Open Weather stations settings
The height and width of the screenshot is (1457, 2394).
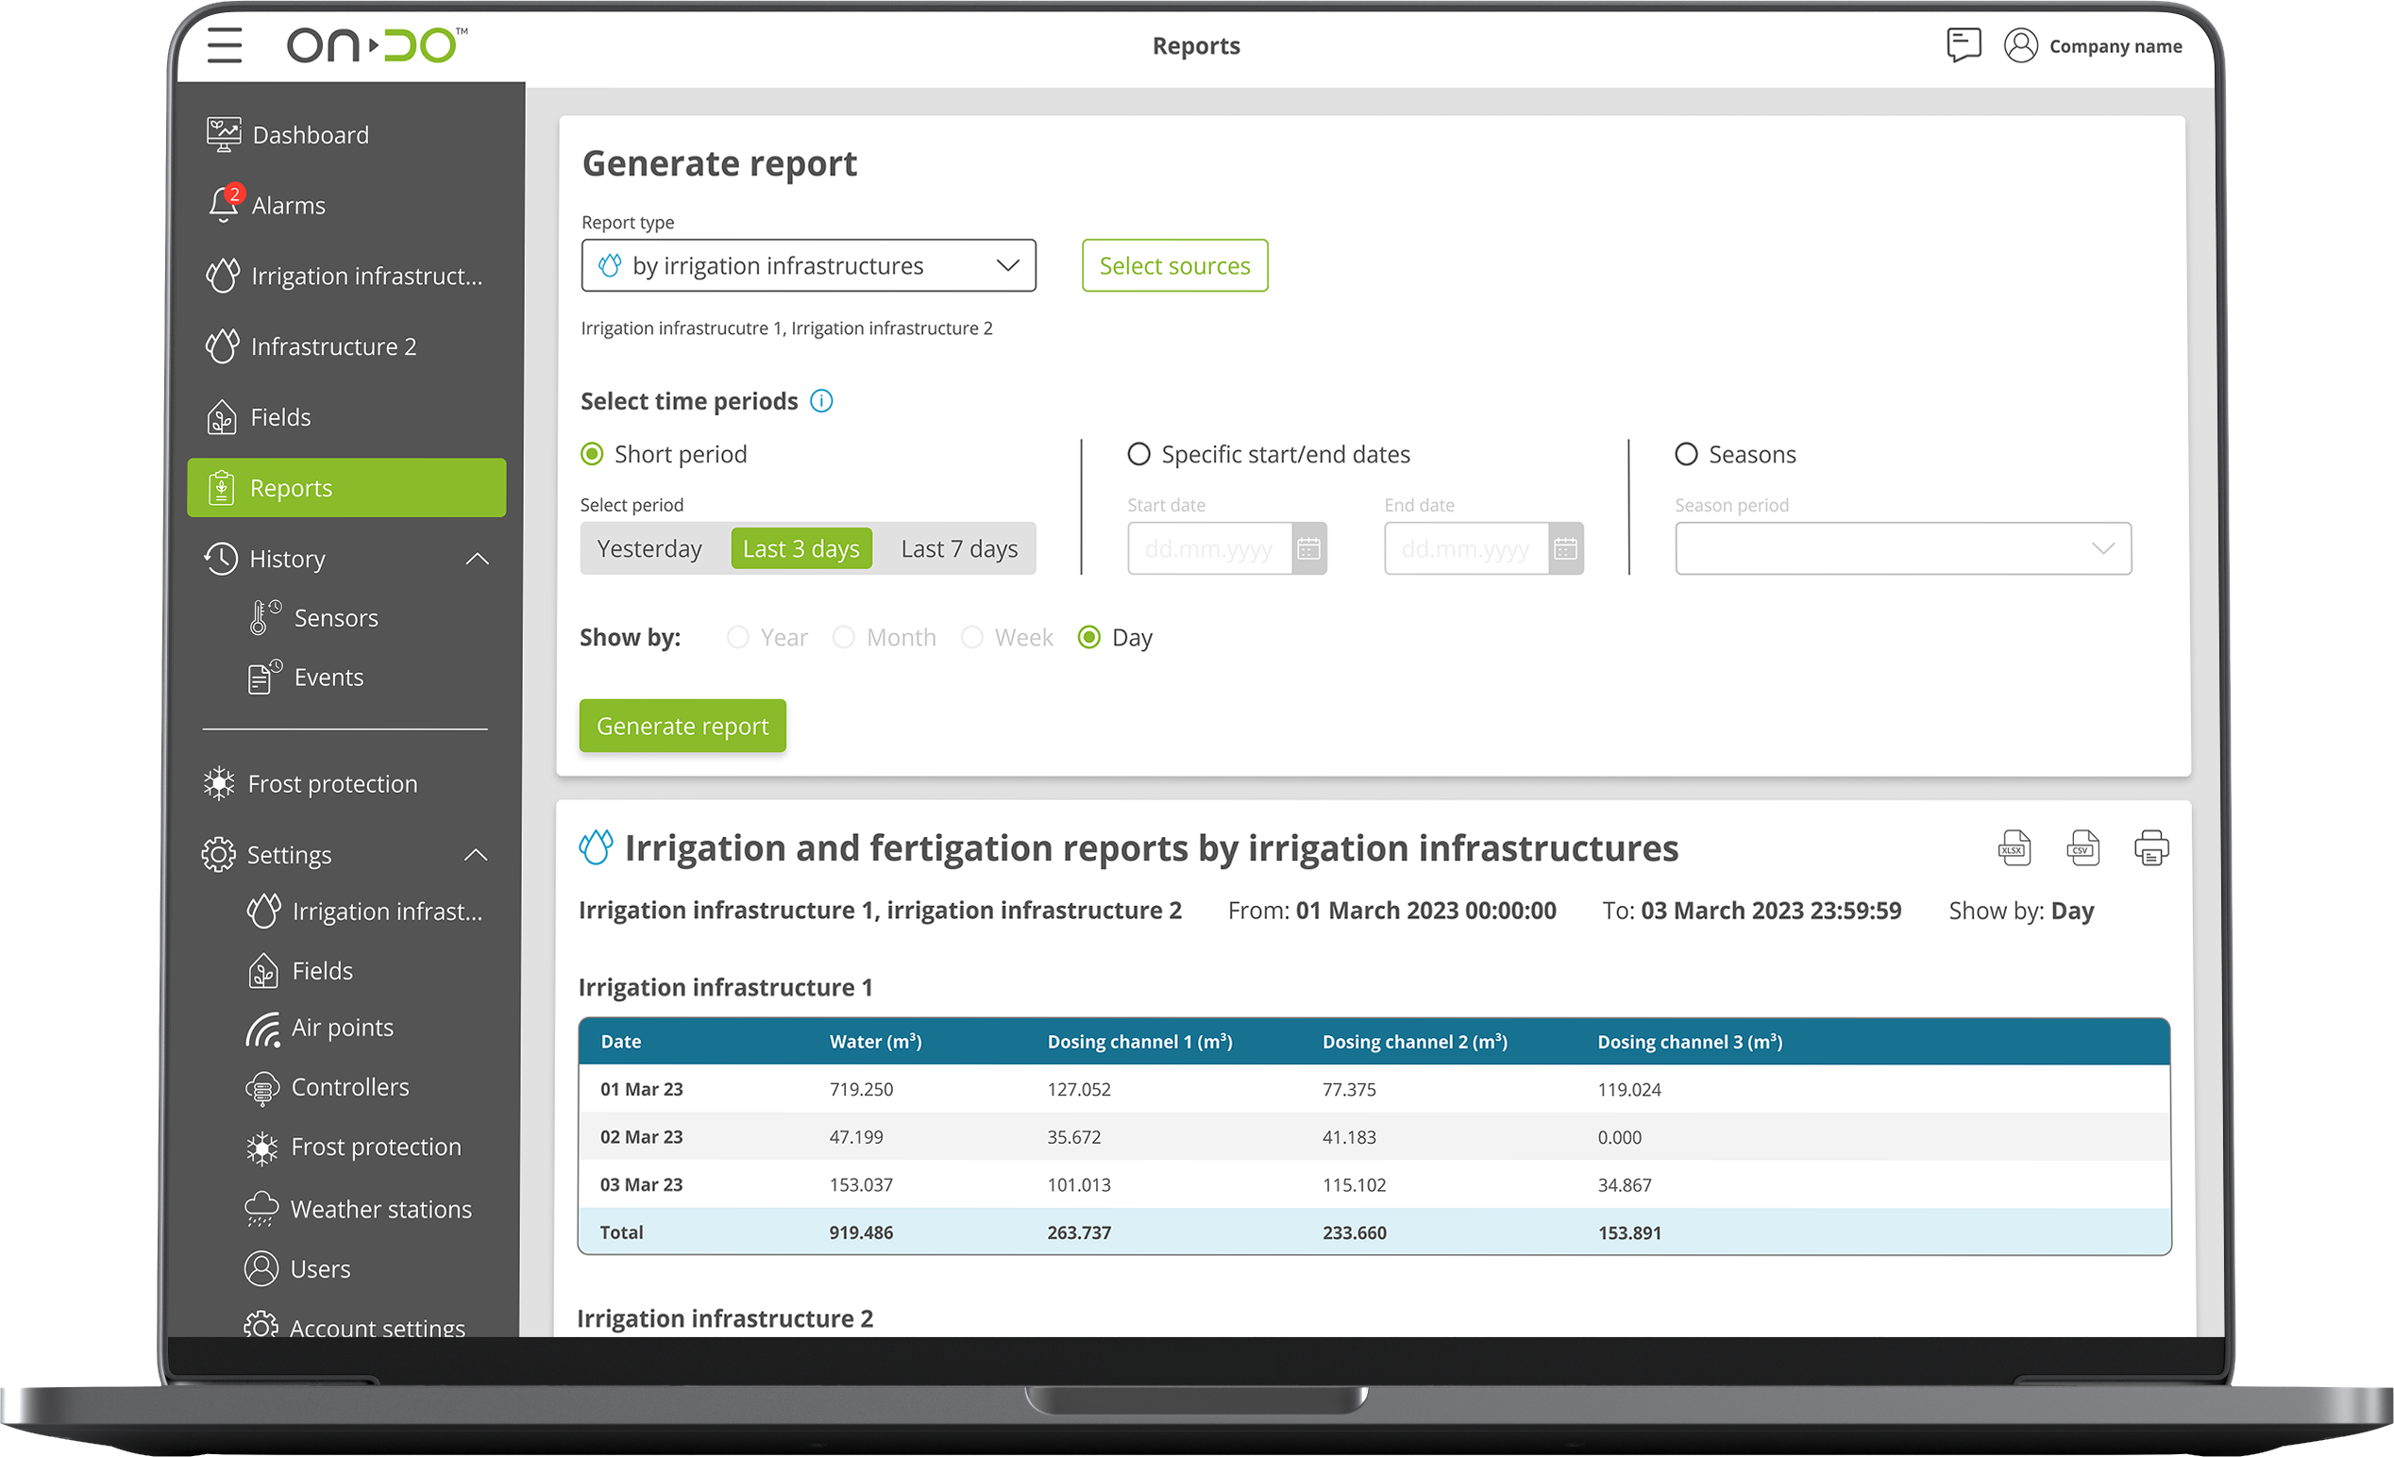click(379, 1210)
